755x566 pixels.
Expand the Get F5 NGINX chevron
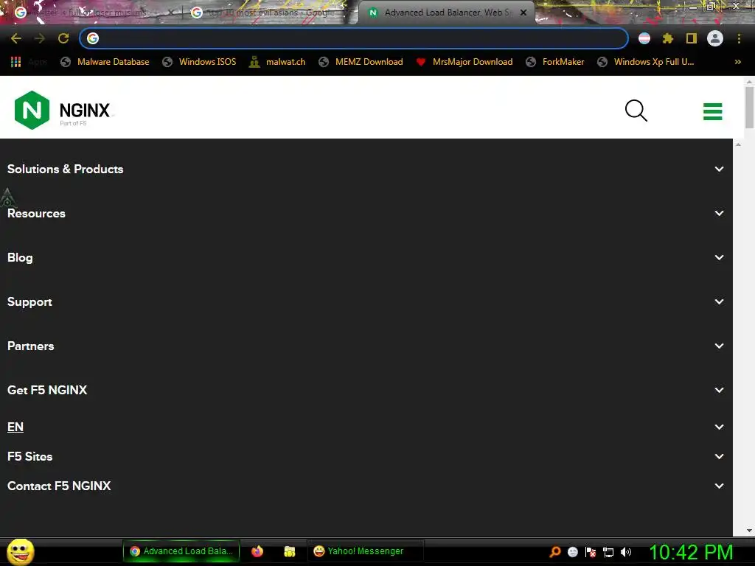pyautogui.click(x=719, y=391)
